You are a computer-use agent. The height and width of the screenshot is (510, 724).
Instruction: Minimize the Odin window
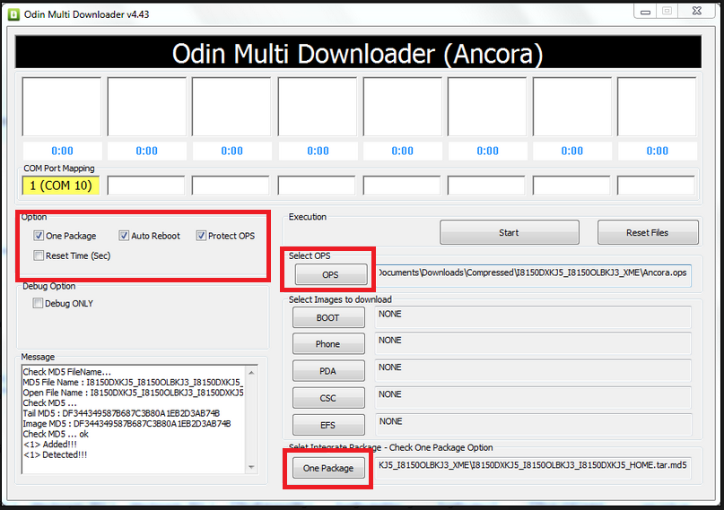(646, 12)
